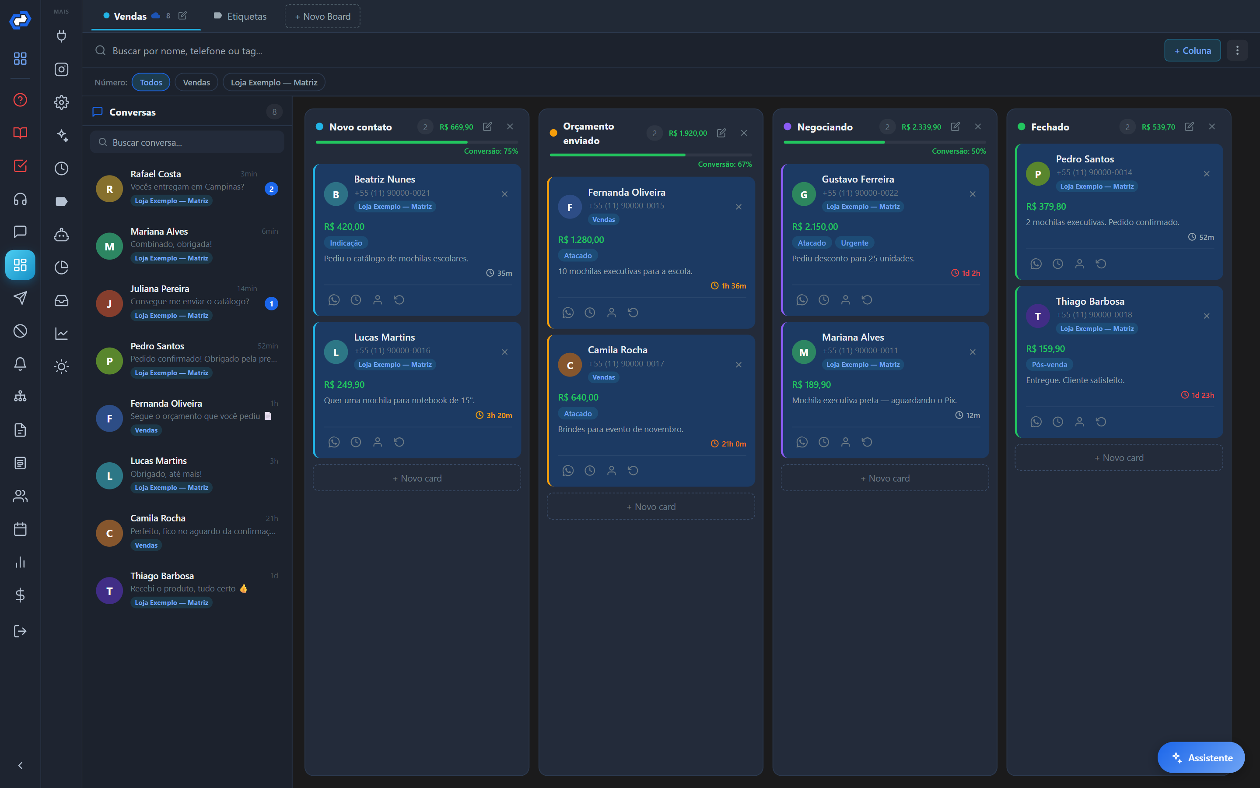Add Novo card in Fechado column
This screenshot has width=1260, height=788.
click(x=1119, y=457)
